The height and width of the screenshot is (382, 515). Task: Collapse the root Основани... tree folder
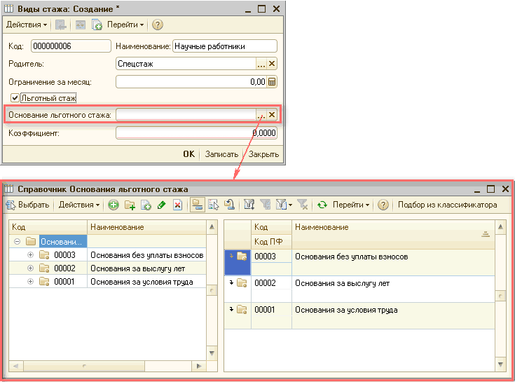click(16, 241)
